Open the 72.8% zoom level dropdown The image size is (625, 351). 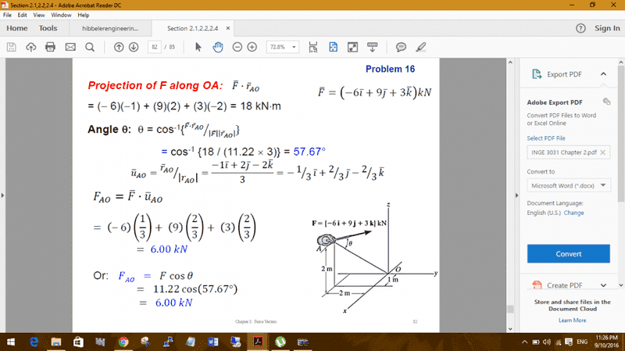coord(283,47)
